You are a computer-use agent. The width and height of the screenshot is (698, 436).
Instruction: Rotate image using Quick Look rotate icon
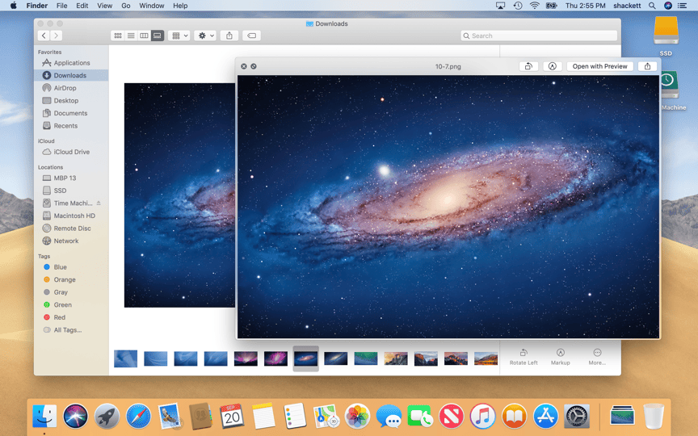click(x=528, y=66)
